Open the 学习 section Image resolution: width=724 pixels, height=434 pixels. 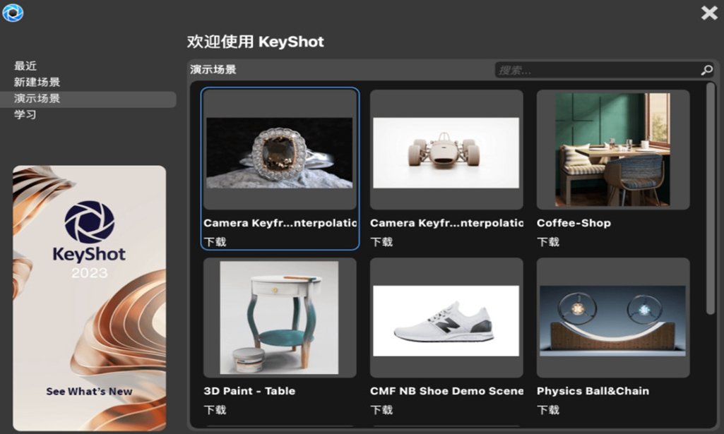tap(25, 114)
